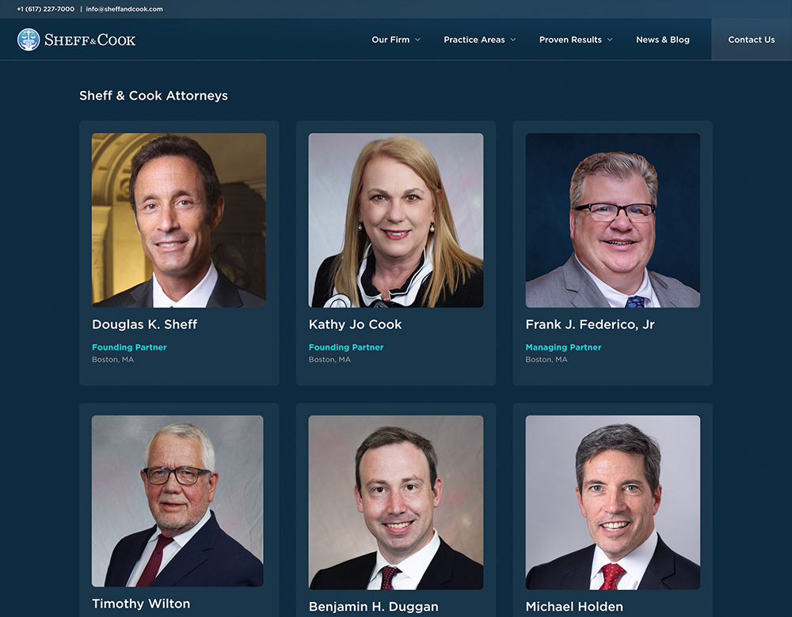Viewport: 792px width, 617px height.
Task: Click the Sheff & Cook wordmark text
Action: click(90, 40)
